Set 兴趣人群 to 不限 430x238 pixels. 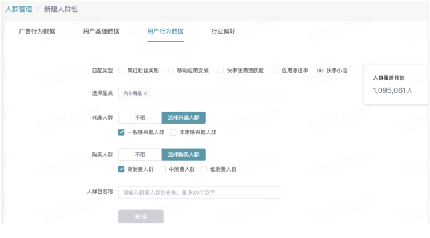coord(140,117)
